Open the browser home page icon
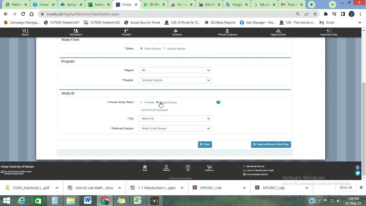Screen dimensions: 366x206 (32, 14)
